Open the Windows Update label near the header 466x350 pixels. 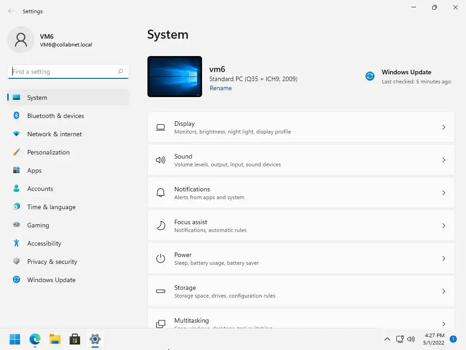pos(406,72)
